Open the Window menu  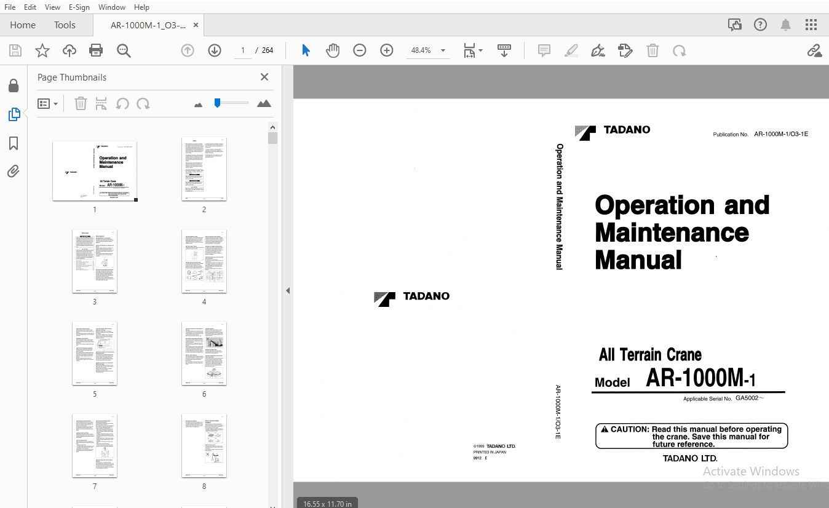[x=112, y=7]
